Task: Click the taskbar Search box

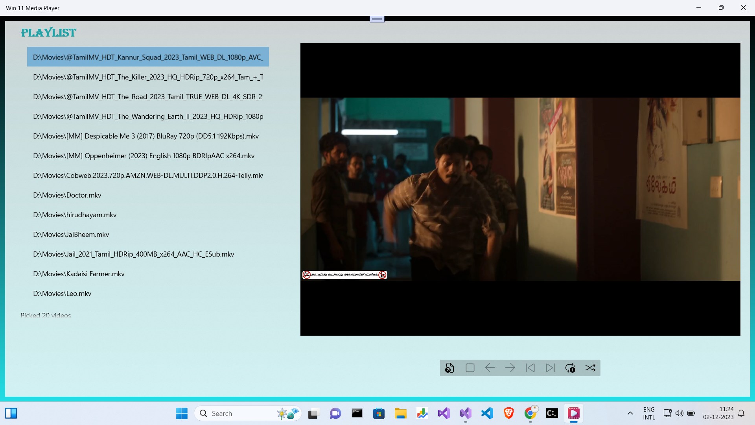Action: click(x=248, y=413)
